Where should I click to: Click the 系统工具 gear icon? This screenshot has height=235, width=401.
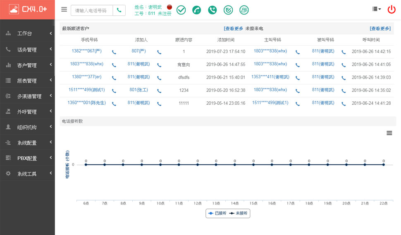coord(8,173)
